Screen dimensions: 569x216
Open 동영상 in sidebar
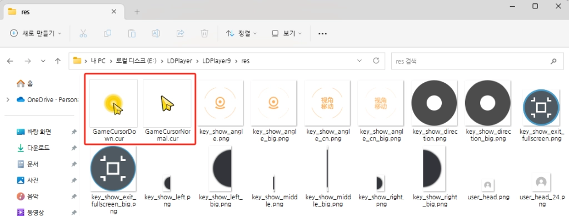[31, 212]
